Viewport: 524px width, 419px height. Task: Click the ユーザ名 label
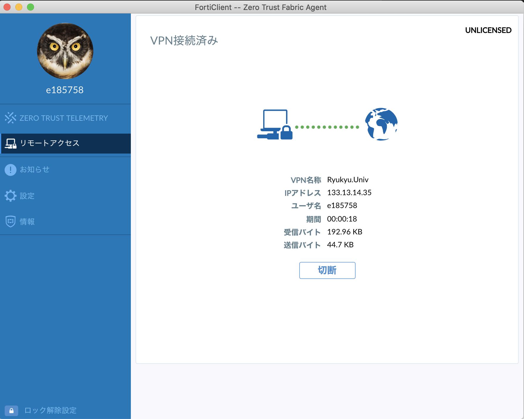(x=306, y=206)
